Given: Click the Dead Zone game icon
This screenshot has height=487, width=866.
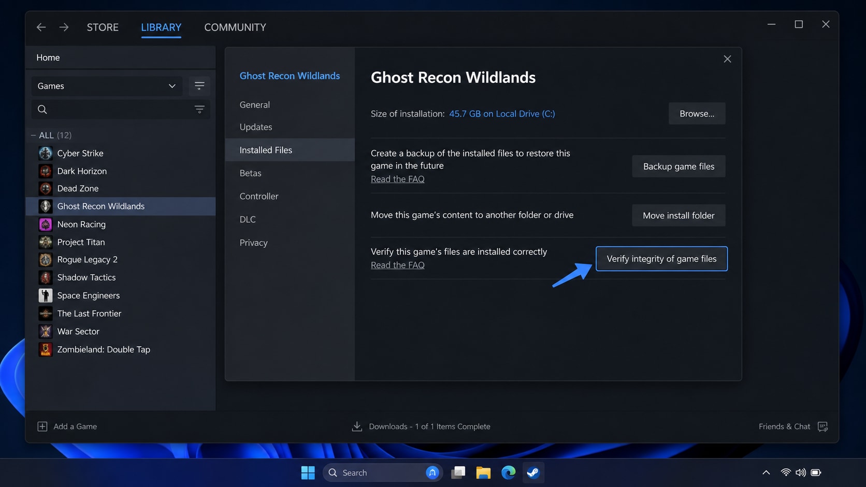Looking at the screenshot, I should pos(46,188).
